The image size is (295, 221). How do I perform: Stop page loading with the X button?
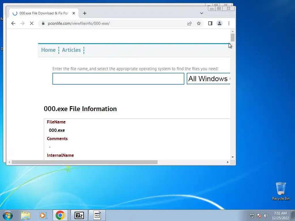[x=32, y=23]
